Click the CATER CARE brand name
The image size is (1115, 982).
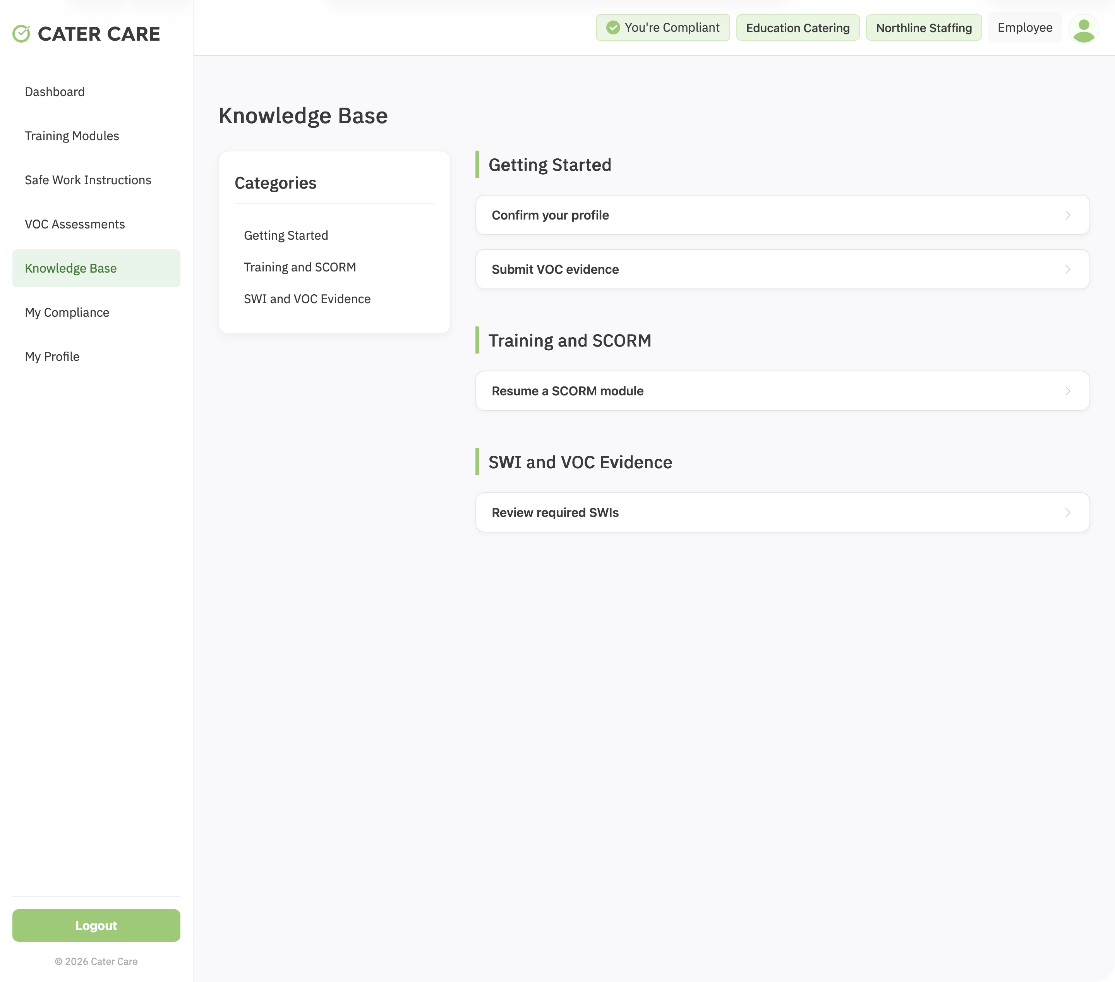click(99, 34)
